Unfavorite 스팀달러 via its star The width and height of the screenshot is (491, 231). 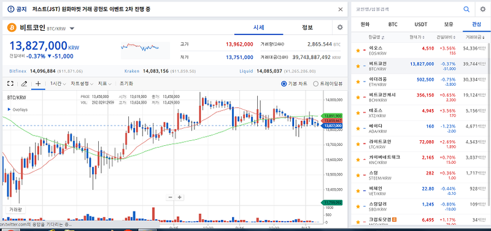[358, 206]
